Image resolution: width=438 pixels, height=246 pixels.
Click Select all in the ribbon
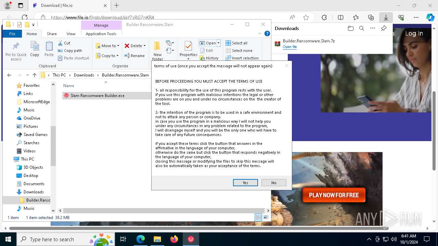pyautogui.click(x=236, y=43)
